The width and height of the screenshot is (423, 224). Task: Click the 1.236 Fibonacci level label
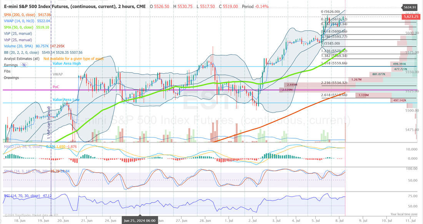tap(334, 51)
